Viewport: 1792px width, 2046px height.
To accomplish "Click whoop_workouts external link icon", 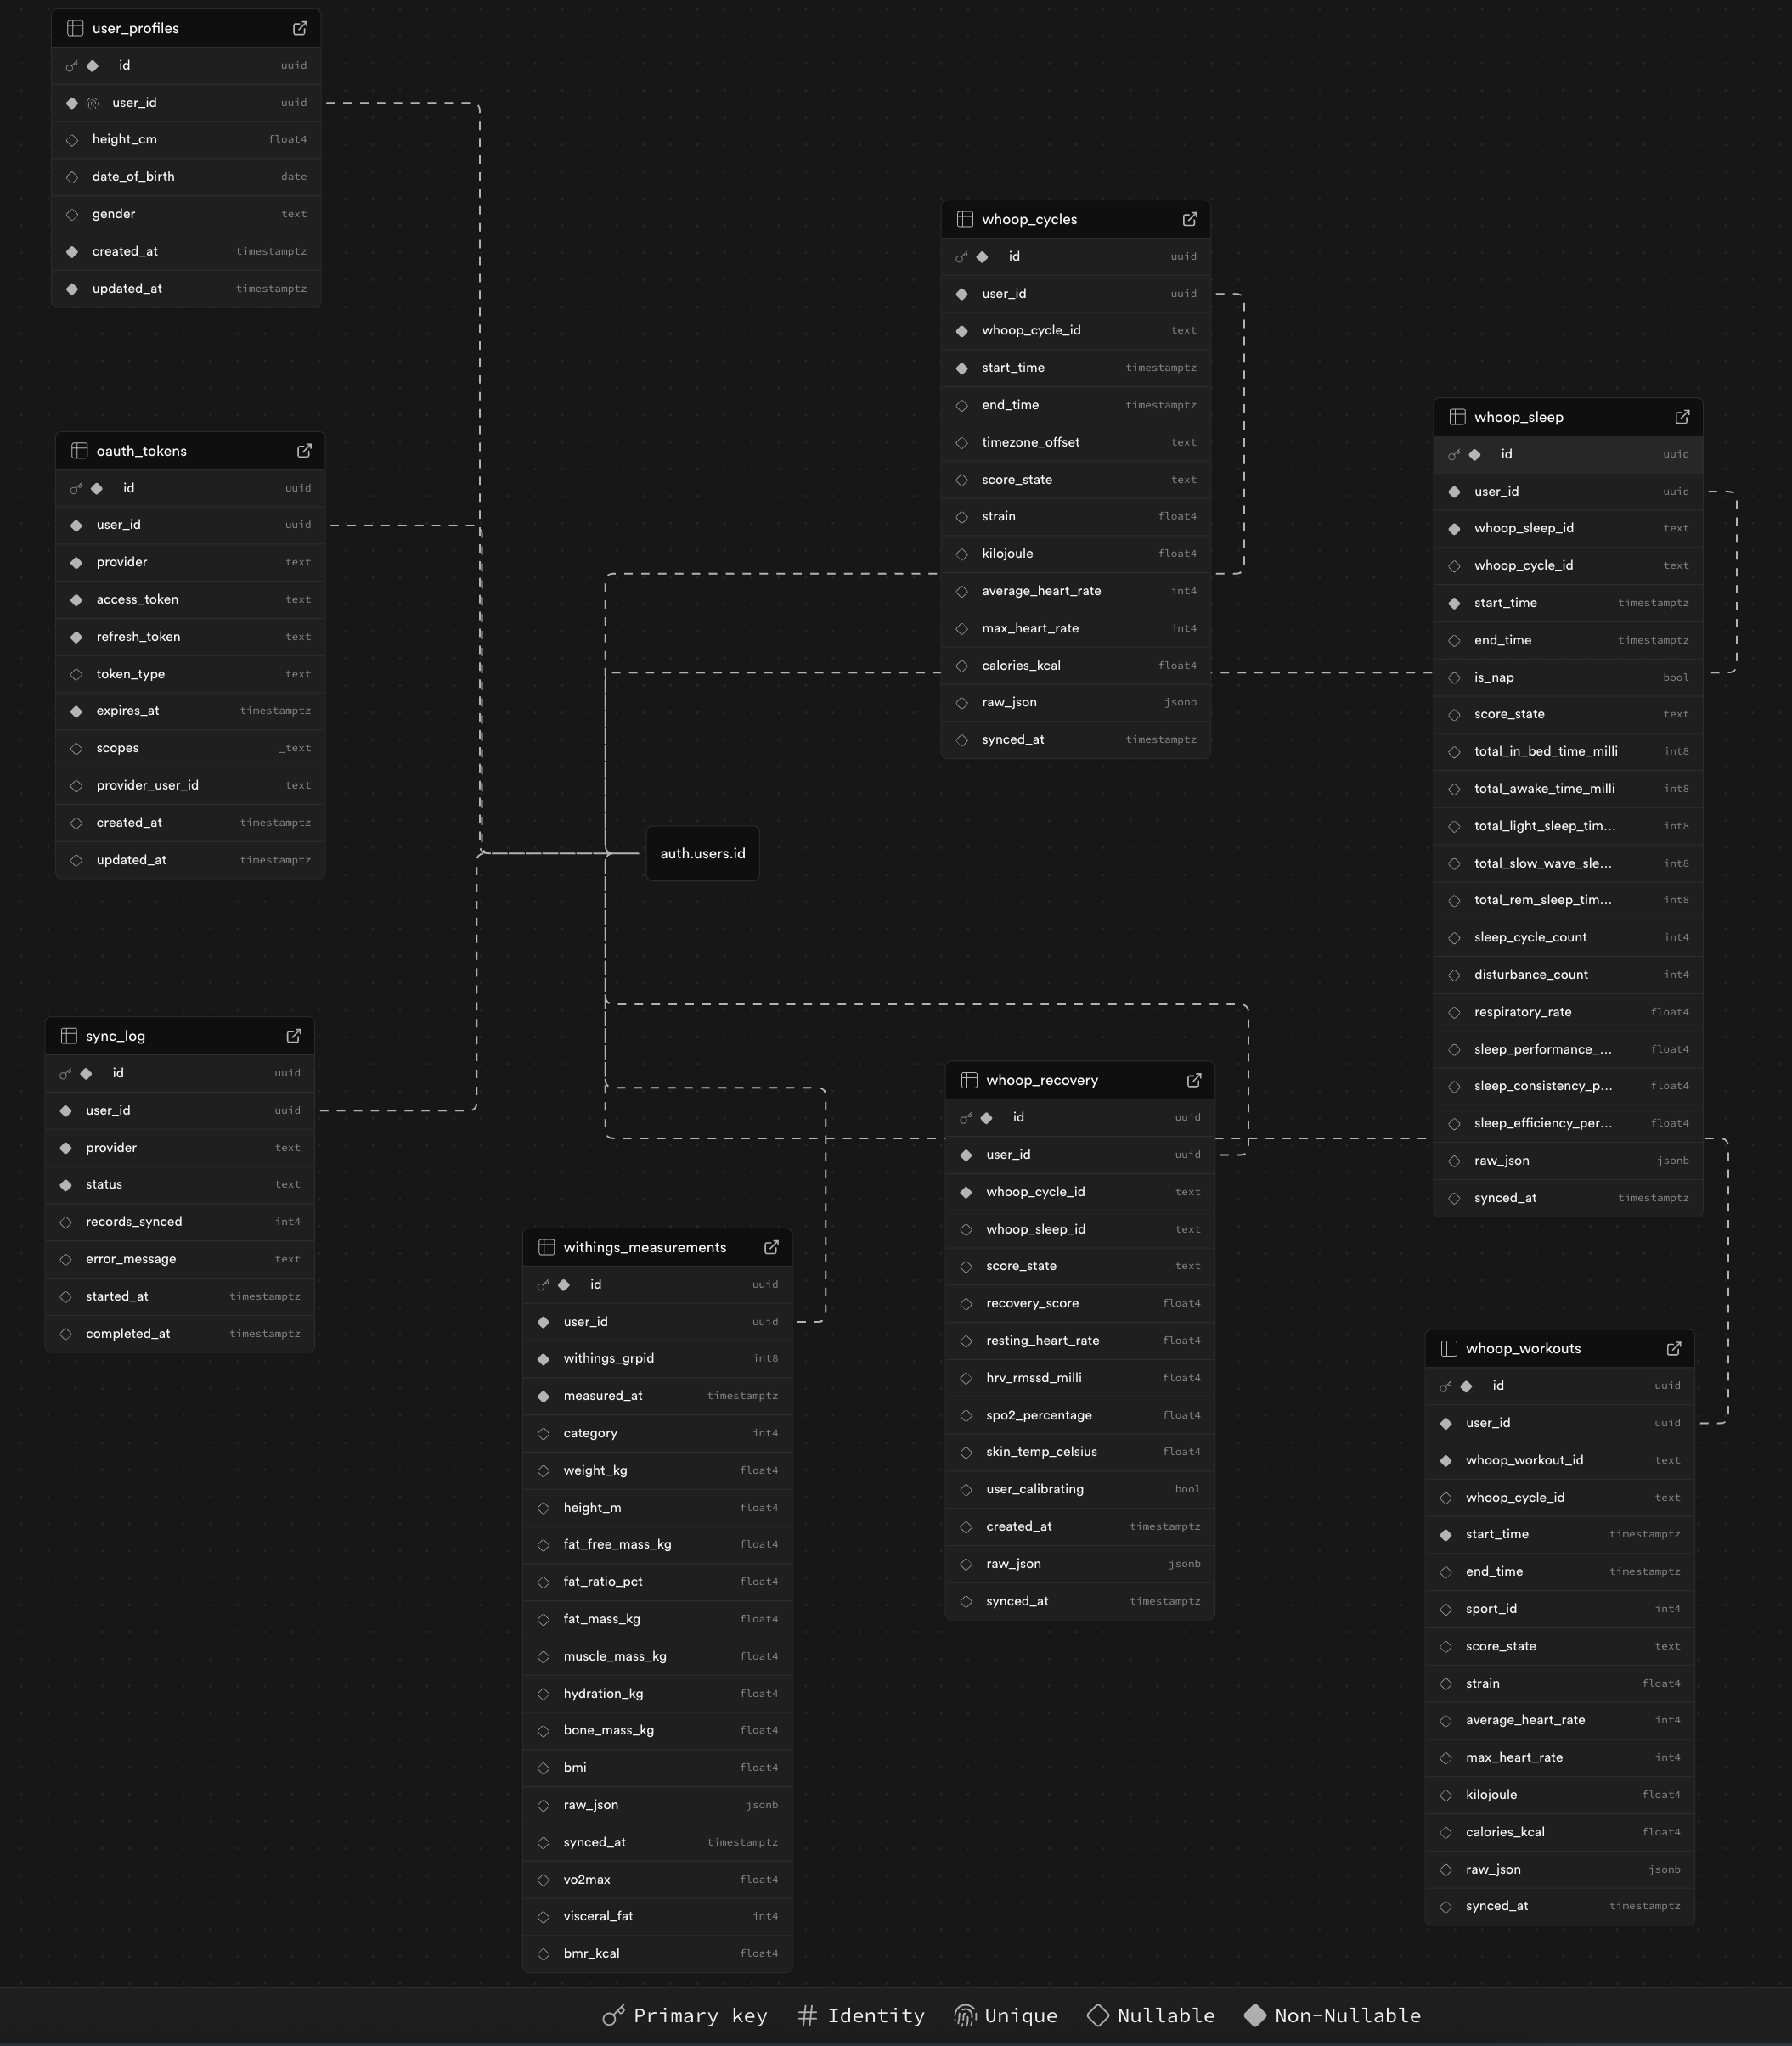I will point(1674,1348).
